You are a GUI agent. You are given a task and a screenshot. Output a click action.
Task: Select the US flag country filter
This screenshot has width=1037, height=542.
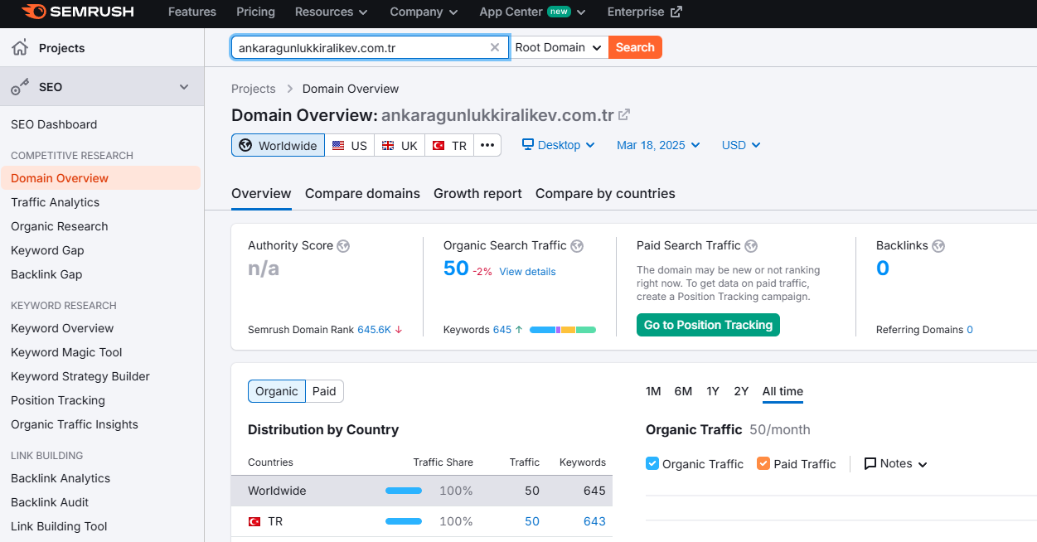click(349, 145)
